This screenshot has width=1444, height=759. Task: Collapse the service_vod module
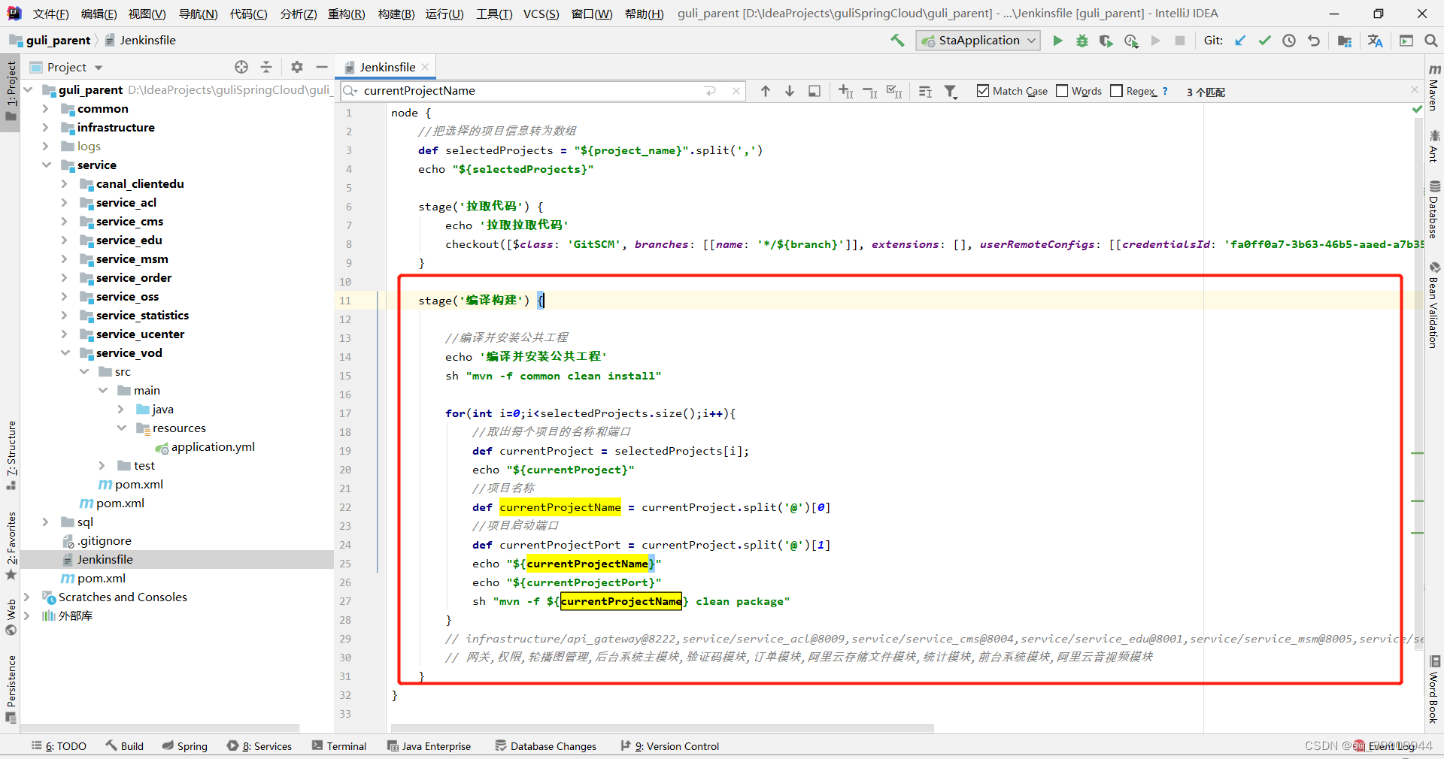[x=65, y=353]
